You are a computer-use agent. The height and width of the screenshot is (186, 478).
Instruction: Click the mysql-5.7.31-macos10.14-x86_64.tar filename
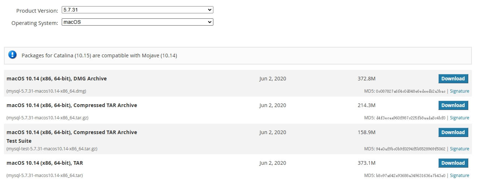point(45,176)
